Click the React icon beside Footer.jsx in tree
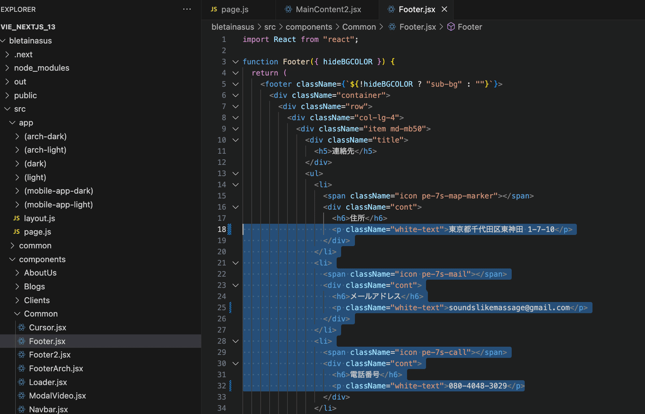645x414 pixels. [21, 341]
